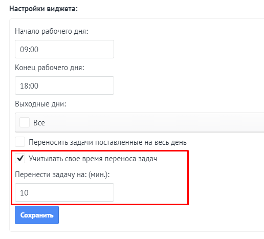Click the minutes field containing 10
The height and width of the screenshot is (239, 264).
point(64,192)
